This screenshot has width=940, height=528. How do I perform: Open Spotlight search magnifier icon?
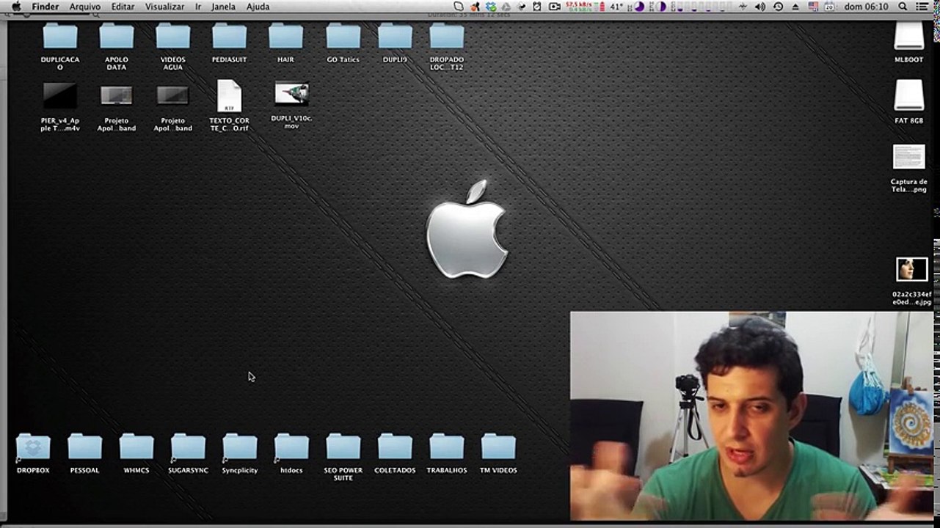902,7
